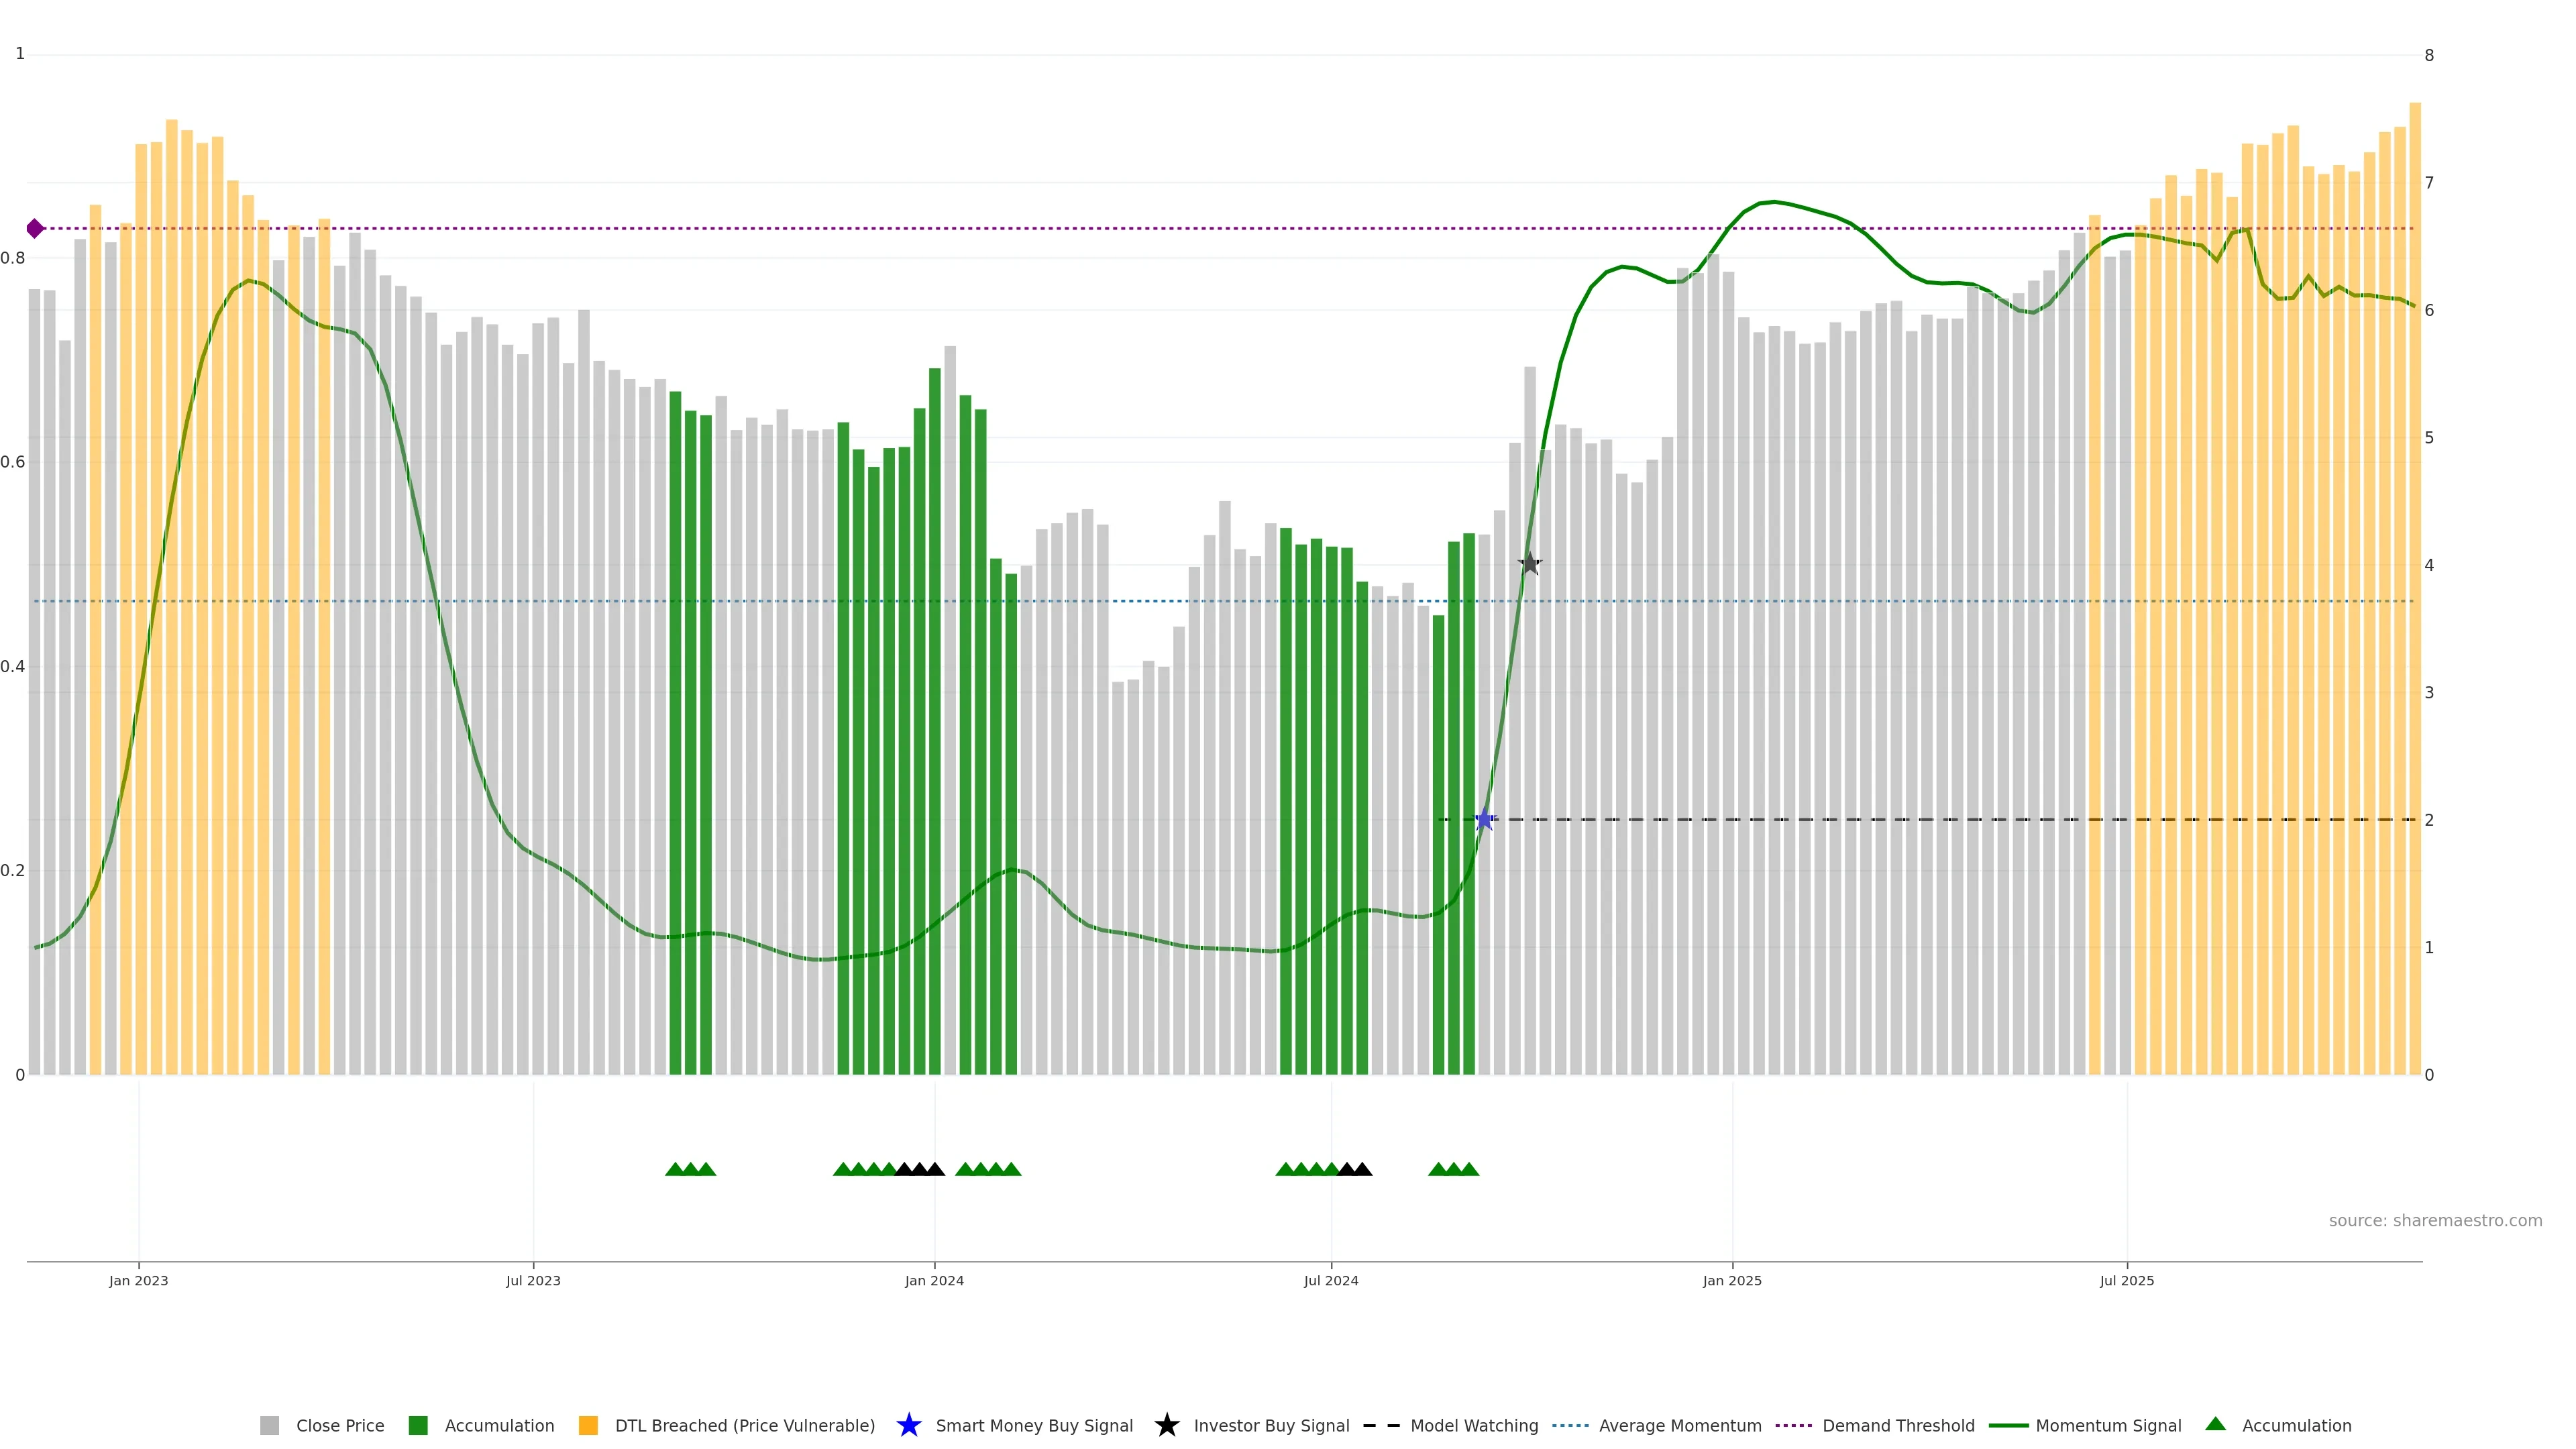Click the Jul 2025 x-axis label

tap(2127, 1280)
